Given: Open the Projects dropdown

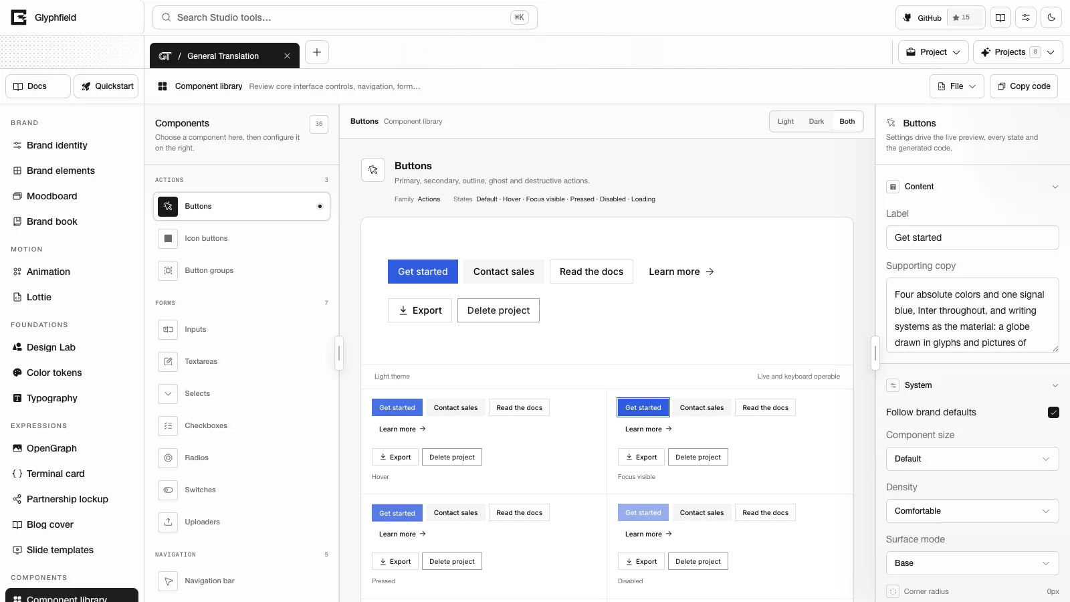Looking at the screenshot, I should [1017, 52].
